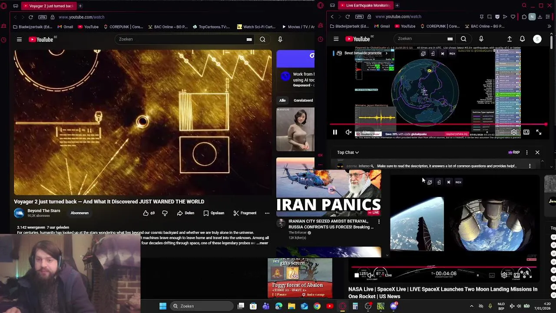Open the three-dot chat options next to 0XP
Viewport: 556px width, 313px height.
click(527, 153)
